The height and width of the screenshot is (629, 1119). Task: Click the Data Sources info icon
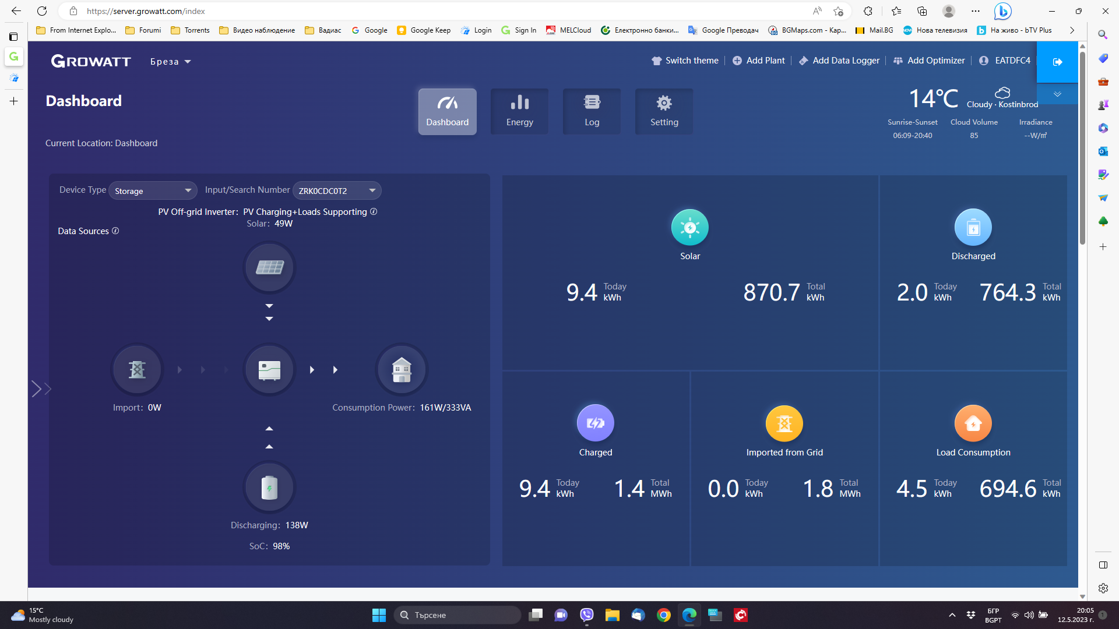click(x=115, y=231)
